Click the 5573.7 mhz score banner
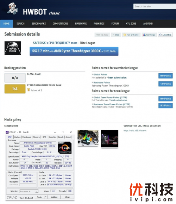 point(74,51)
